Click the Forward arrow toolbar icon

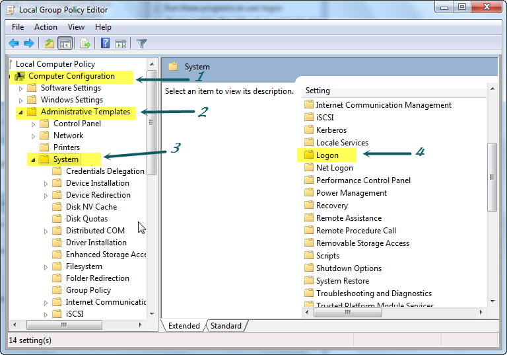[29, 43]
